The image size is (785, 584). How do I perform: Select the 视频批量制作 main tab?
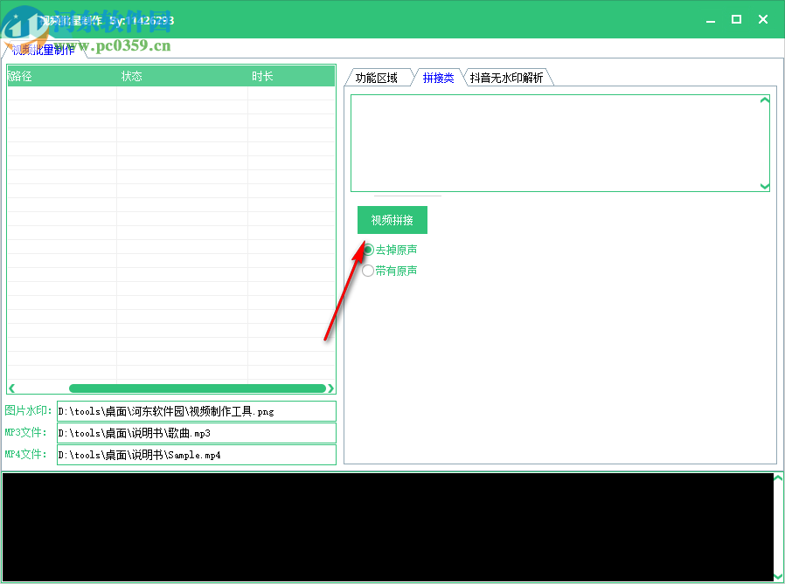tap(43, 50)
